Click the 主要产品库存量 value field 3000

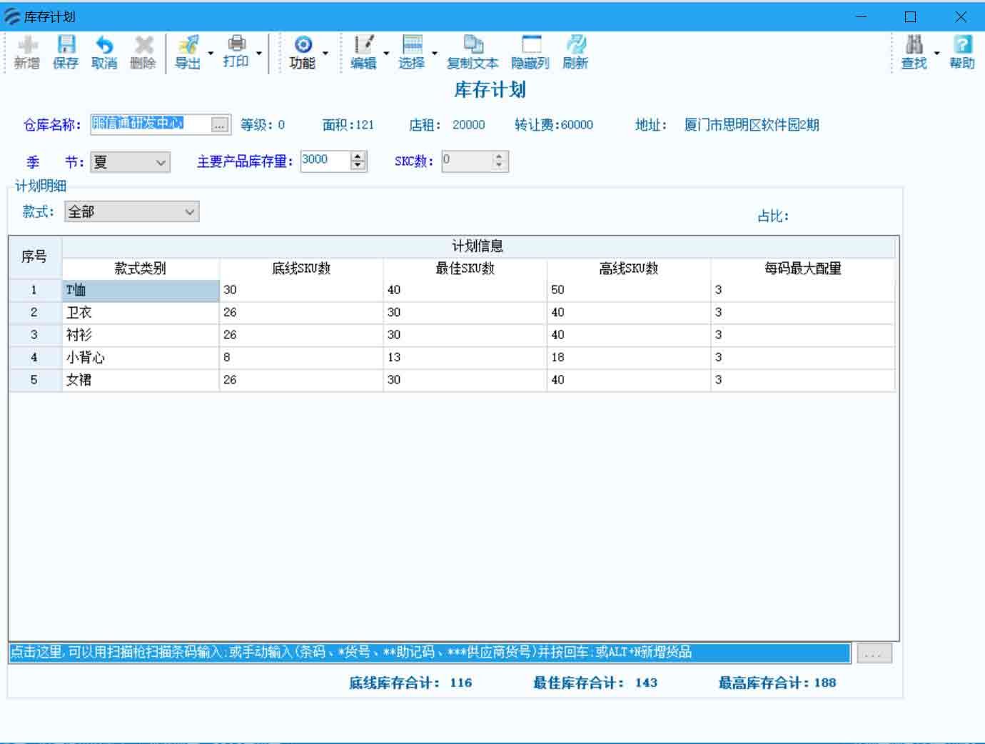[x=325, y=161]
